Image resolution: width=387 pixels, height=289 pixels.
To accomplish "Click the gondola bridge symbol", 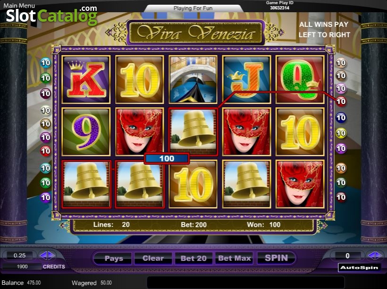I will (193, 79).
